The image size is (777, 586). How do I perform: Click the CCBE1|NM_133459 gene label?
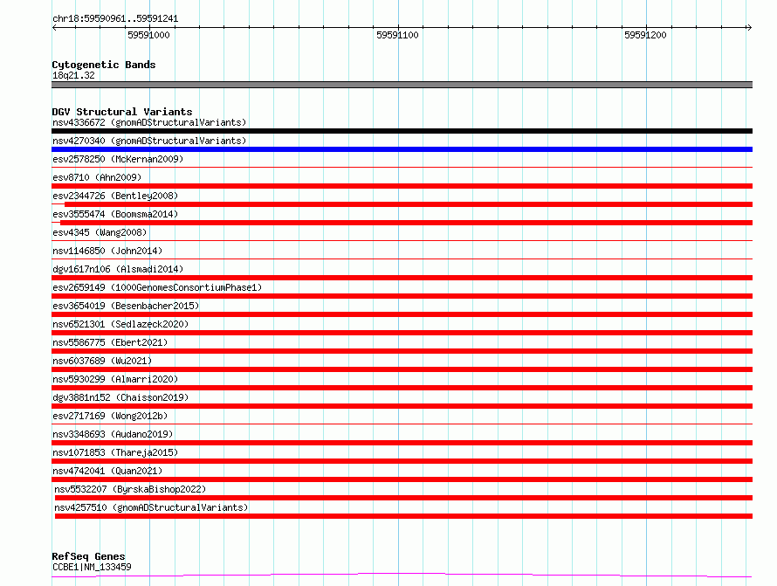[x=92, y=567]
